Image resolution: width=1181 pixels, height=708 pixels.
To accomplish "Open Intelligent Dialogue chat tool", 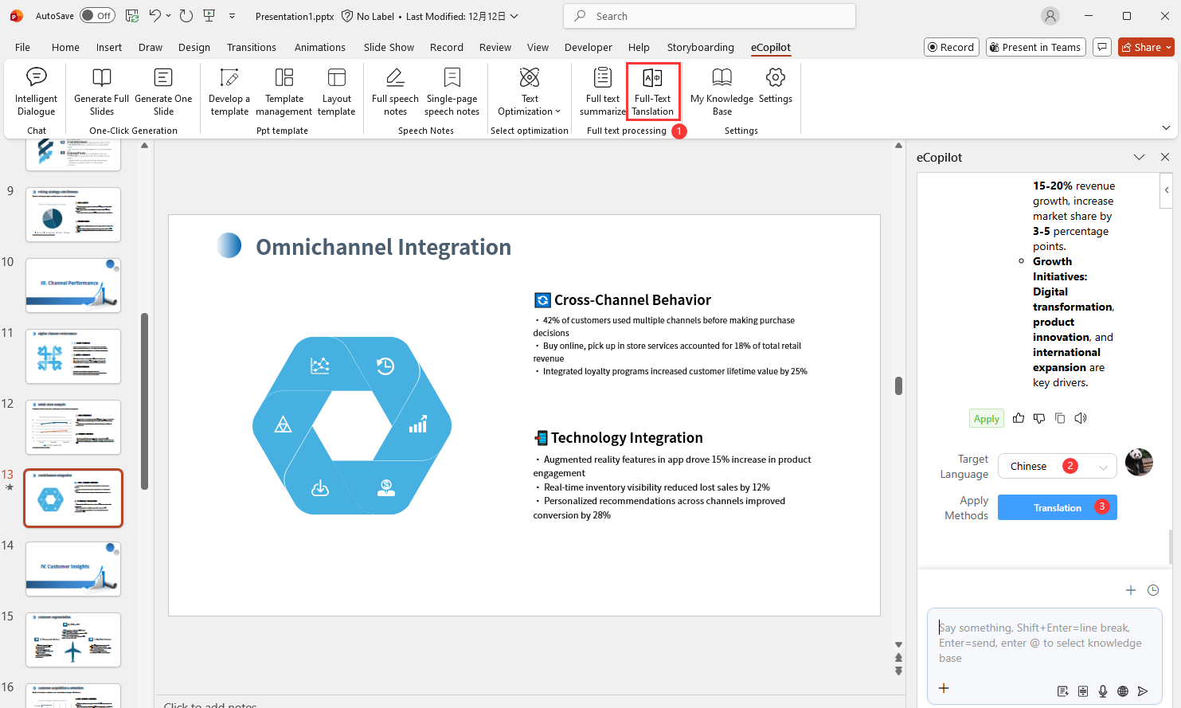I will click(36, 92).
